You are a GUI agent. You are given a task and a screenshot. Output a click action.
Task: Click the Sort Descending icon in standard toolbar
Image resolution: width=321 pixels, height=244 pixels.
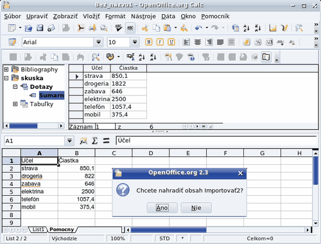coord(257,28)
